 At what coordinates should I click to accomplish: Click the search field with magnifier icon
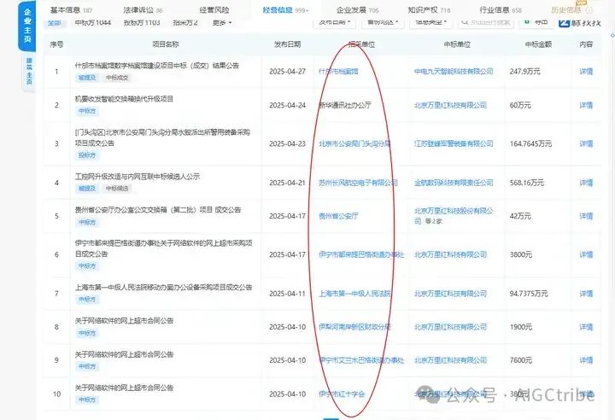click(485, 22)
